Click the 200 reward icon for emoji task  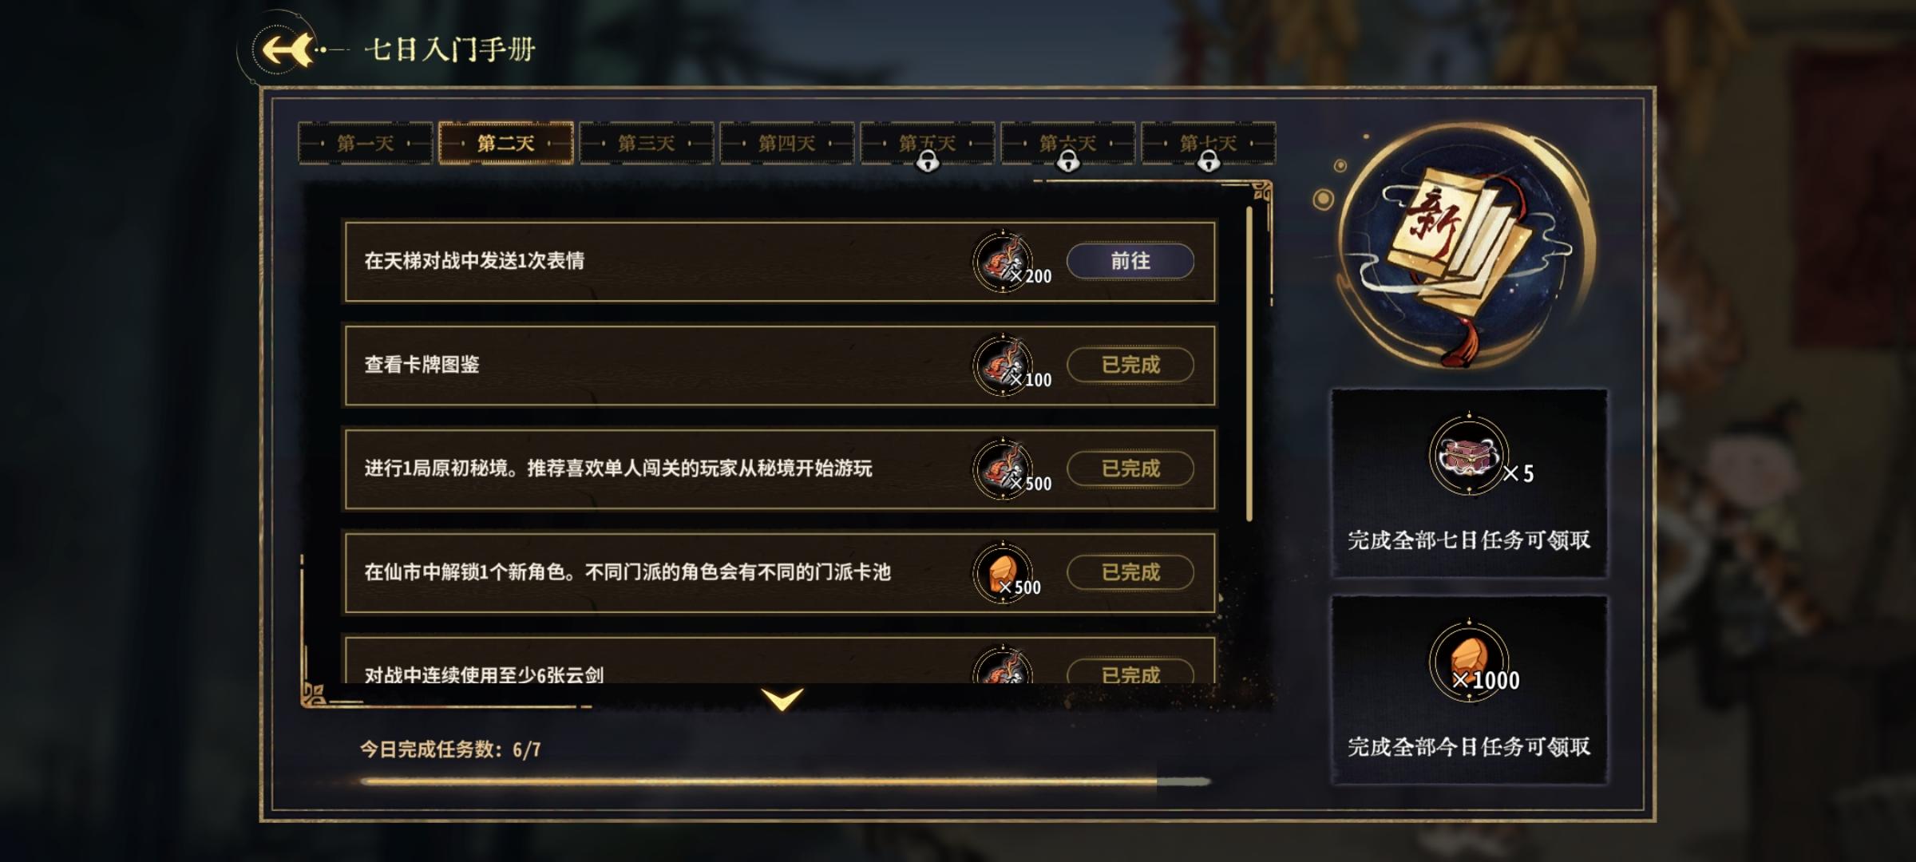1003,261
